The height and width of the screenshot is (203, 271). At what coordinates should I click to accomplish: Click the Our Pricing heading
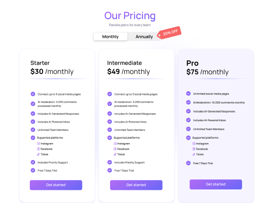[130, 16]
